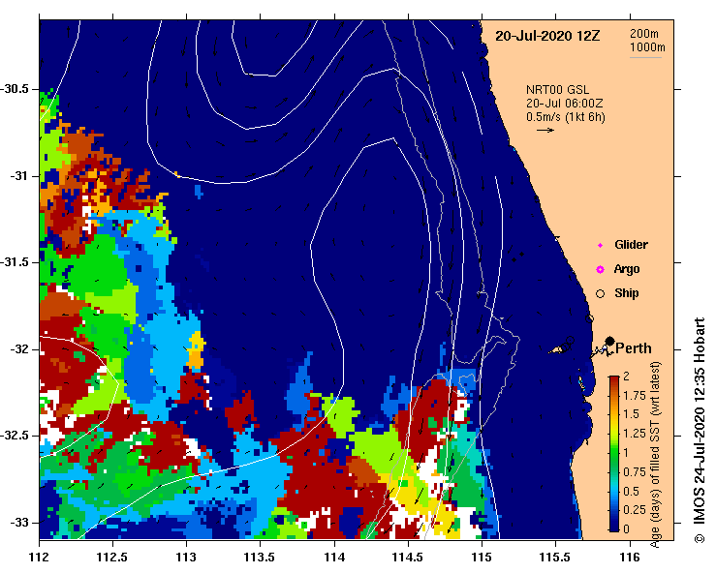
Task: Click the latitude axis label "-31"
Action: click(17, 175)
